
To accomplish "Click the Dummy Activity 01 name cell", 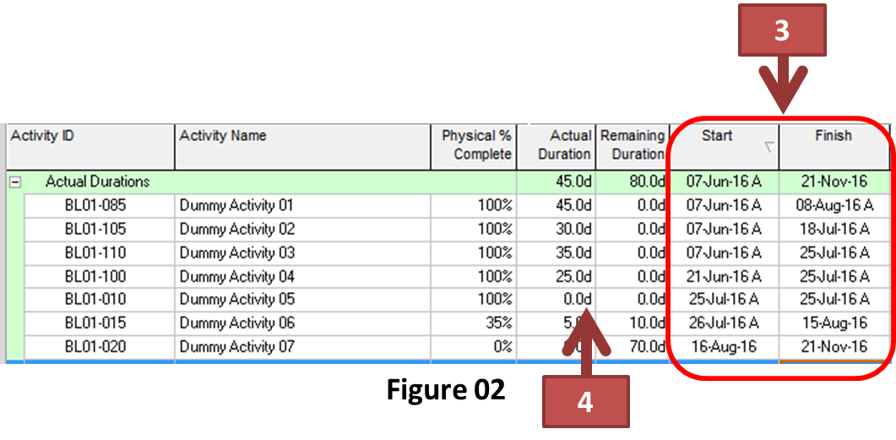I will 302,205.
